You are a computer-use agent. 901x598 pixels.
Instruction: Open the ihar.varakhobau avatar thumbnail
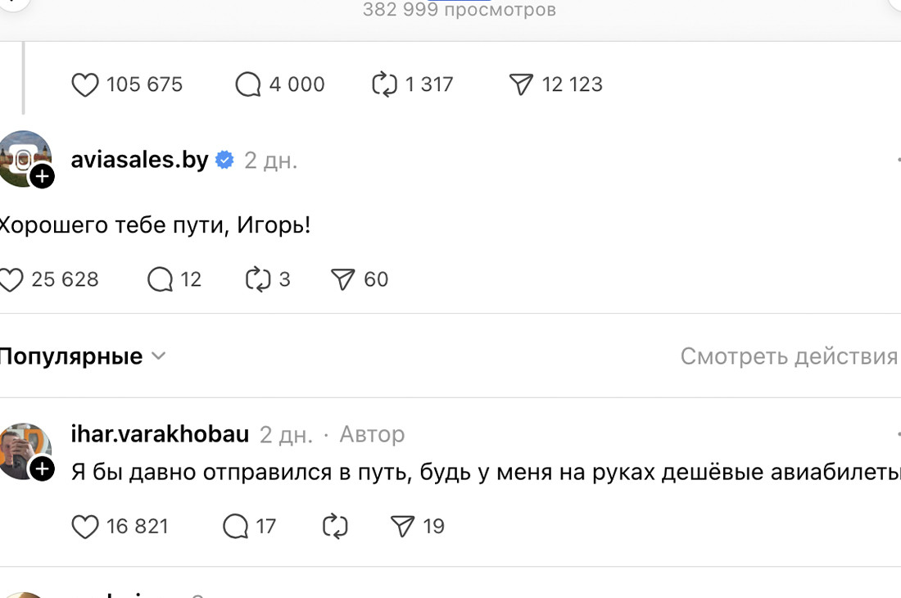click(21, 447)
